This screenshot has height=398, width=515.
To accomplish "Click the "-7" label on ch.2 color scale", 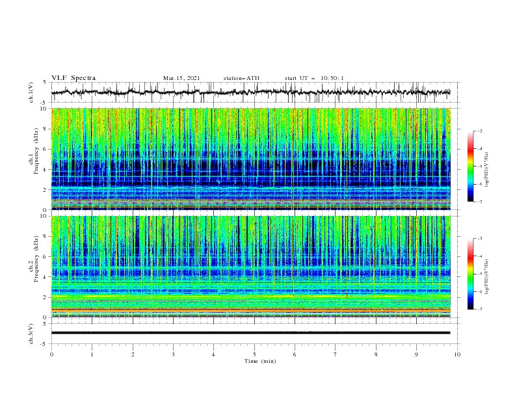I will (480, 310).
